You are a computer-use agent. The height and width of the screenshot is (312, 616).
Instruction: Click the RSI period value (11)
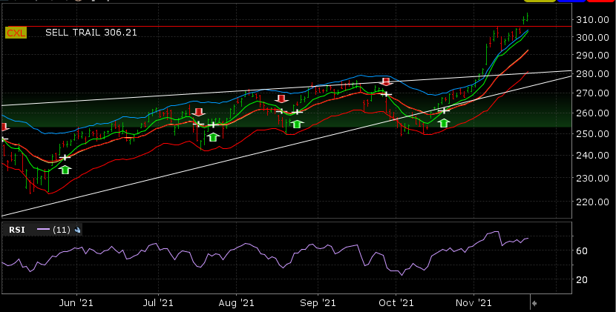click(x=62, y=230)
